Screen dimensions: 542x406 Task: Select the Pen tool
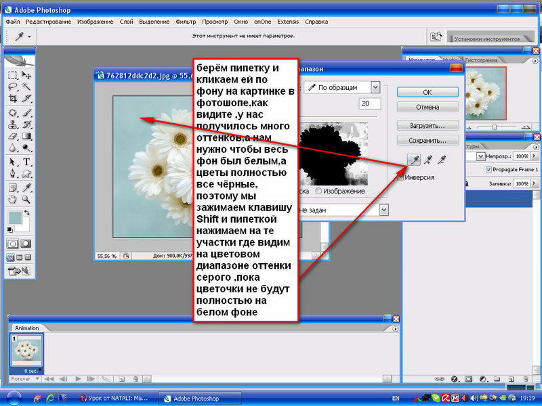tap(12, 173)
